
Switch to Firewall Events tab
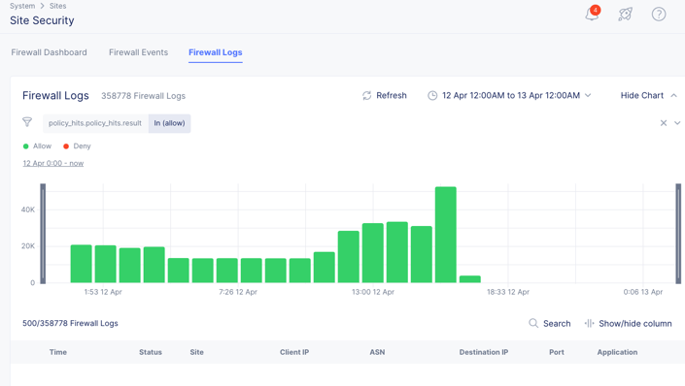[139, 52]
